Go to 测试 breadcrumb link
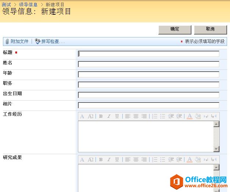Screen dimensions: 230x192 6,4
